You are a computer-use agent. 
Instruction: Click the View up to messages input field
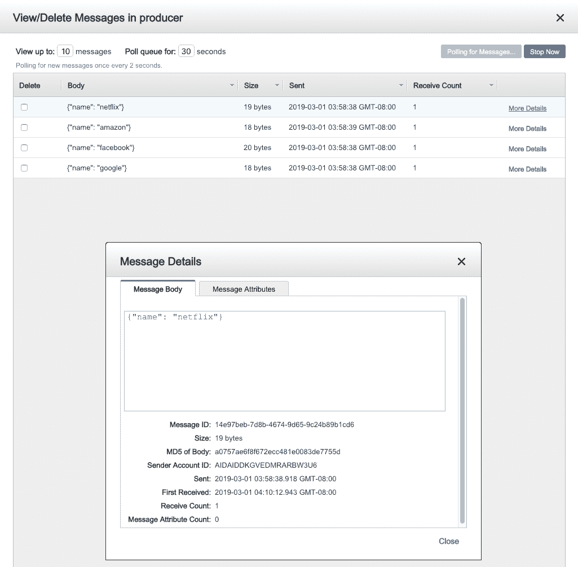coord(65,51)
